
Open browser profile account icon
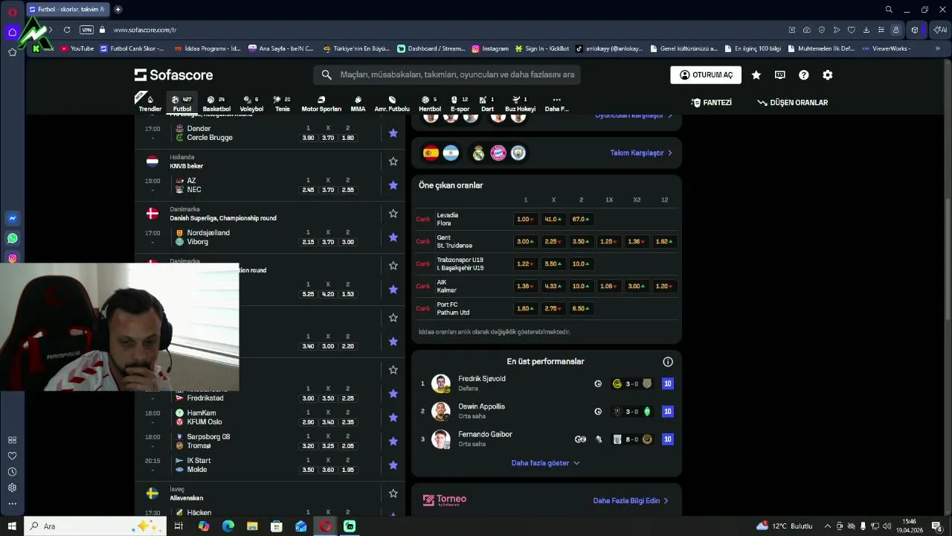(x=896, y=30)
